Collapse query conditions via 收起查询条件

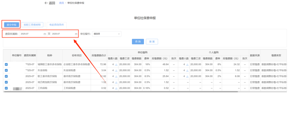pos(56,25)
